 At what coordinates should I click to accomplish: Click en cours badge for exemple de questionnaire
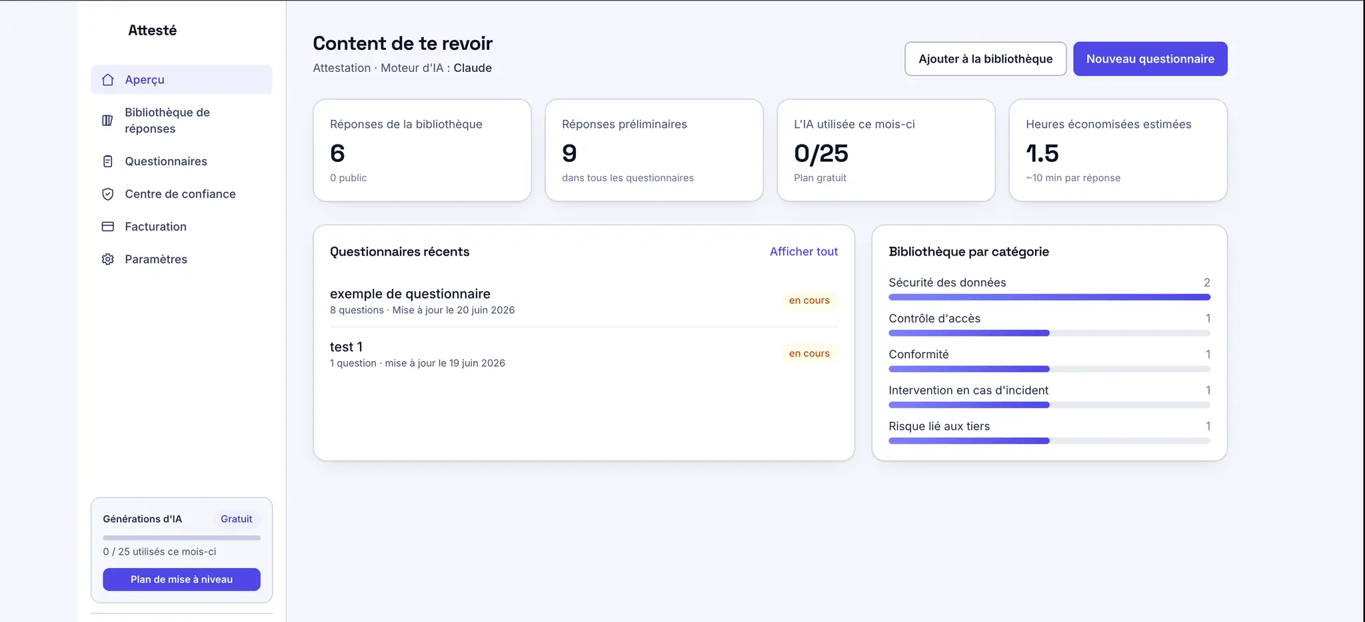click(809, 300)
